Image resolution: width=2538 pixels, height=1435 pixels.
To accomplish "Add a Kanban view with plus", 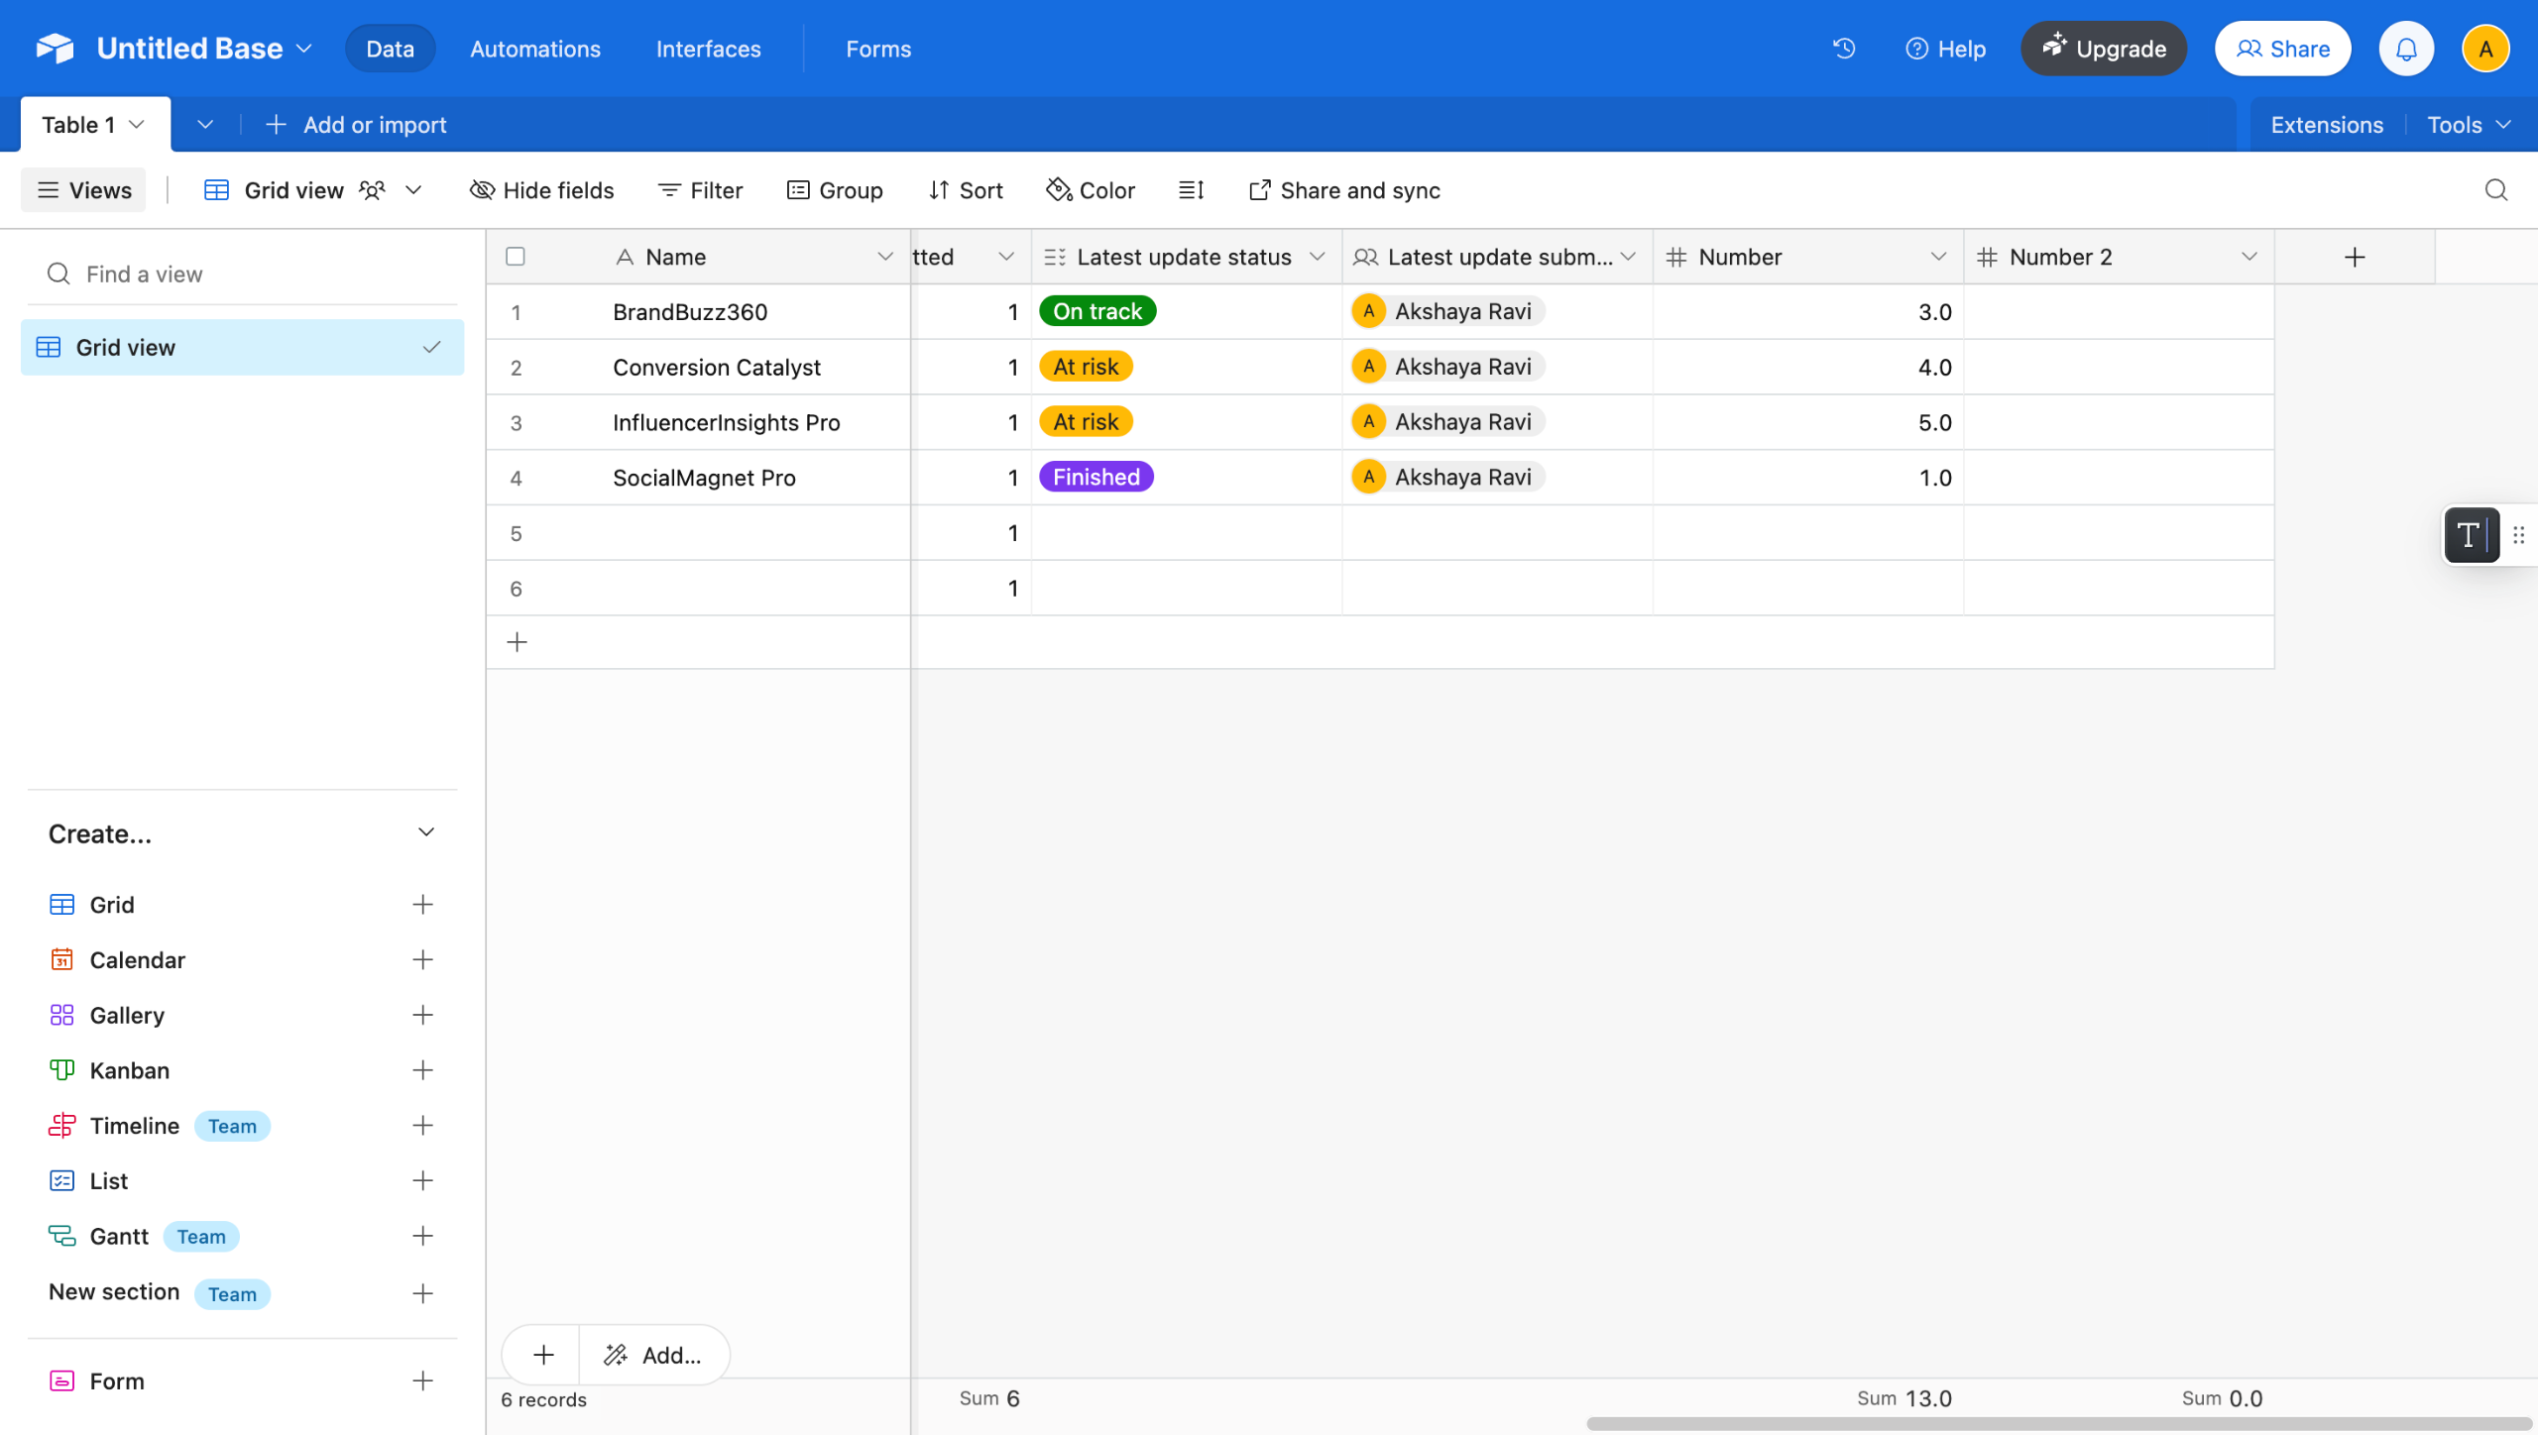I will (x=422, y=1070).
